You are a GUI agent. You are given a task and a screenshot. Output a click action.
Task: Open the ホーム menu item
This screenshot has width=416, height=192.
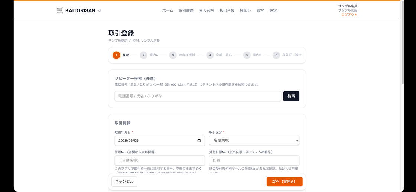point(168,11)
